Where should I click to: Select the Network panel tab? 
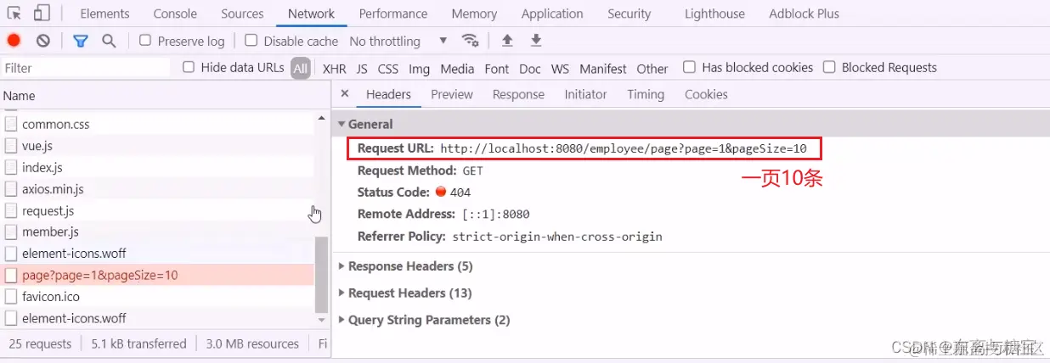(311, 14)
